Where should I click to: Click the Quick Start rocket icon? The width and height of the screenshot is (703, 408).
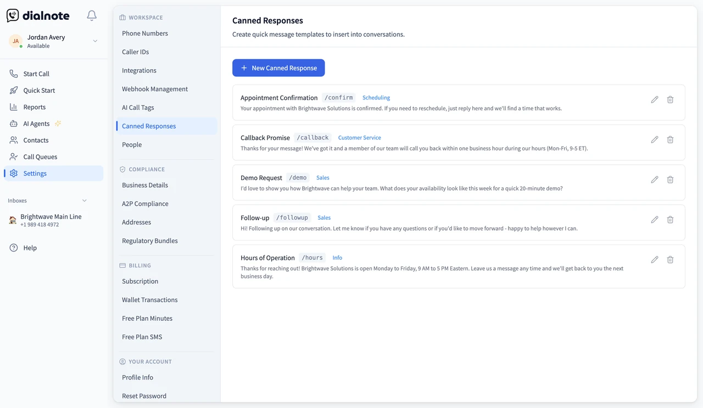(14, 90)
